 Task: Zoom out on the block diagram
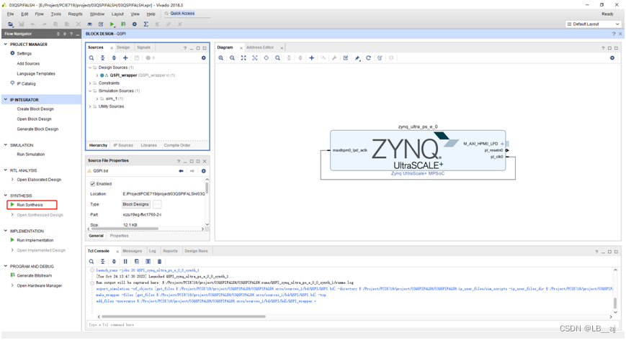[232, 58]
